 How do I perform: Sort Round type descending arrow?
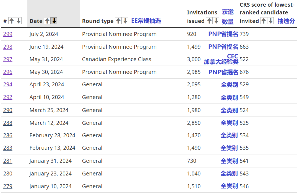pos(125,21)
